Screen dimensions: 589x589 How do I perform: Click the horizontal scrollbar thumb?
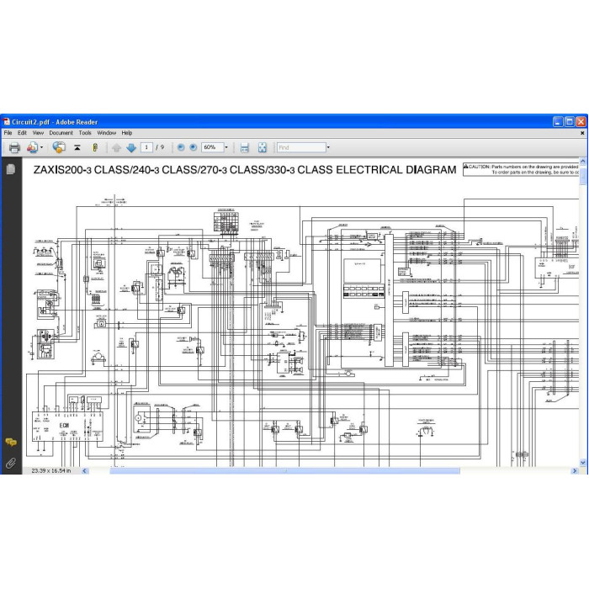click(284, 470)
